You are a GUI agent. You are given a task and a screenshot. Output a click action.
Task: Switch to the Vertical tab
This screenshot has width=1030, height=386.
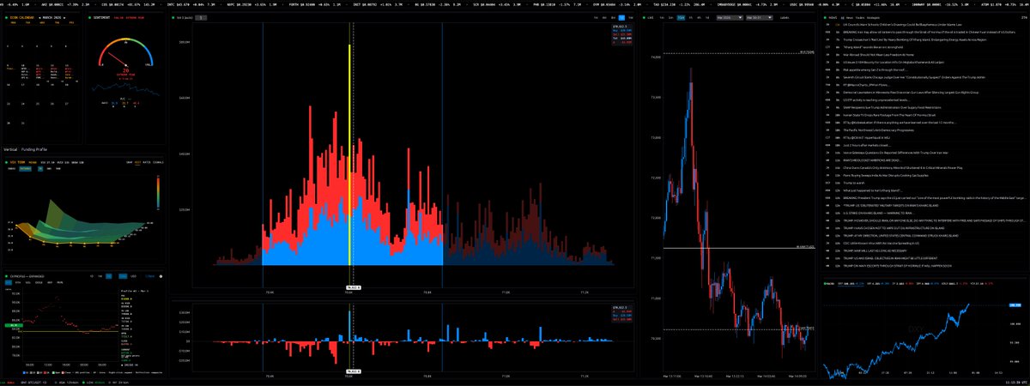click(x=10, y=149)
